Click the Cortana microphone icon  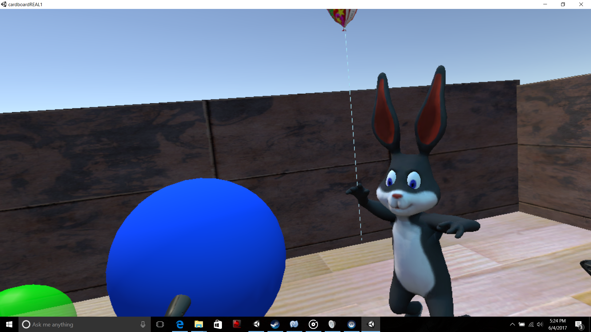pyautogui.click(x=143, y=324)
